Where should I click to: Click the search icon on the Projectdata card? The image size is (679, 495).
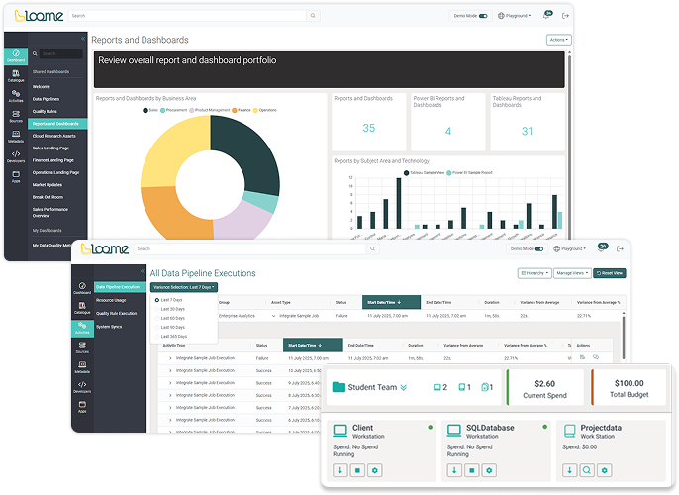point(588,471)
